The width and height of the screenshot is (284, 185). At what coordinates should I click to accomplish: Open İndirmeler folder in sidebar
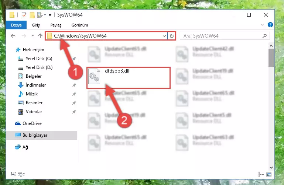(36, 85)
